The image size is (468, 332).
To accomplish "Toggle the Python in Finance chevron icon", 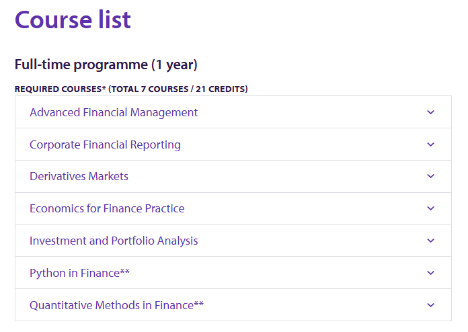I will [x=430, y=273].
